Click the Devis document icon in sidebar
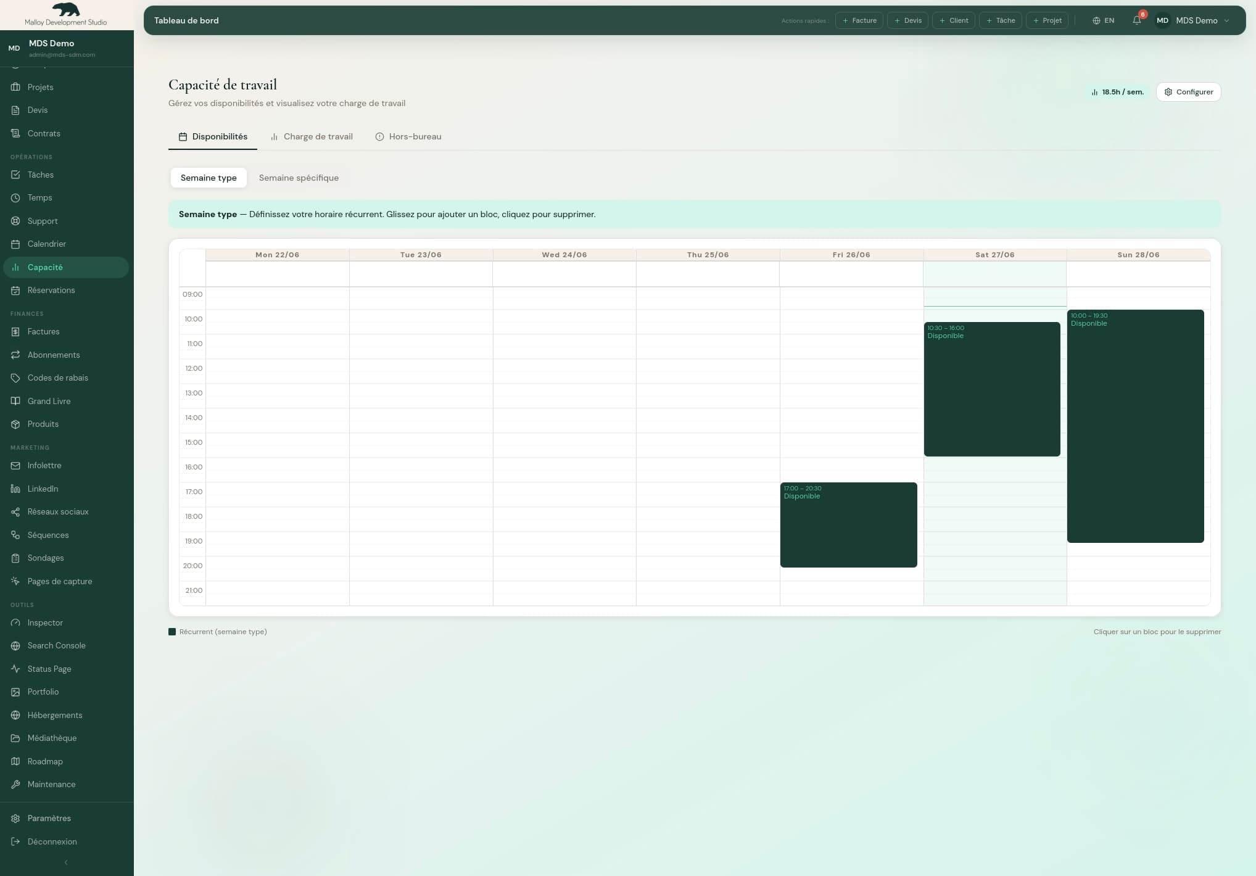The image size is (1256, 876). click(15, 110)
